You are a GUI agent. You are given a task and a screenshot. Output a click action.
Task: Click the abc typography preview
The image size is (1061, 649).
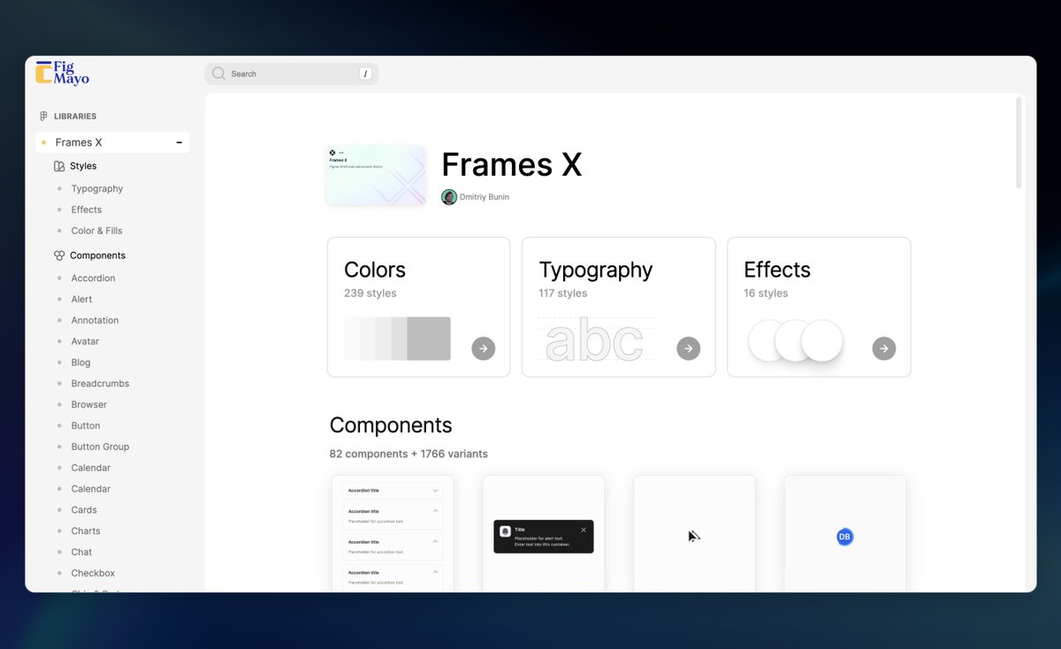(597, 340)
